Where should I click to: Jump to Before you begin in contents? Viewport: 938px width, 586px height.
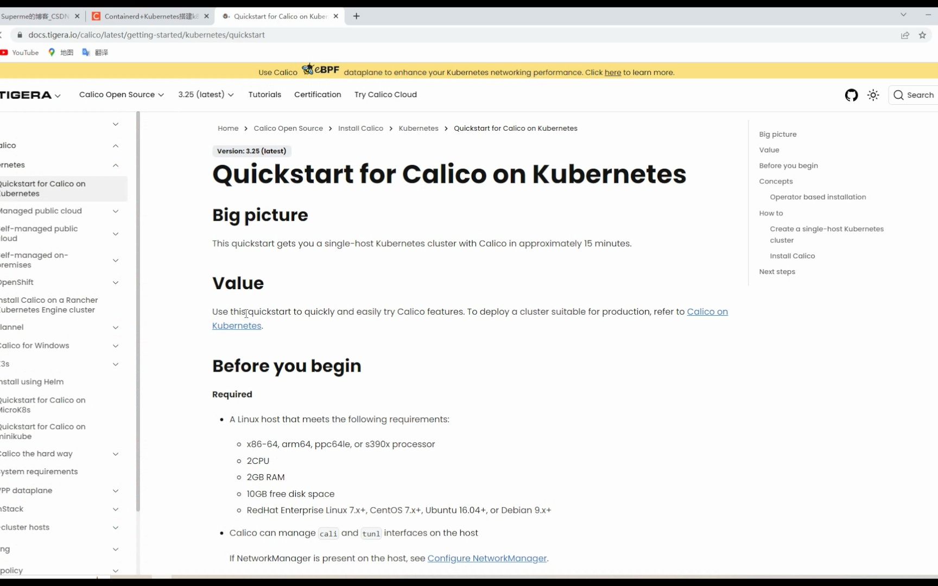point(788,165)
